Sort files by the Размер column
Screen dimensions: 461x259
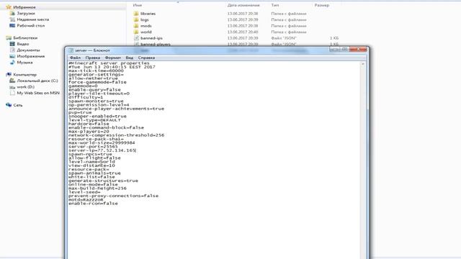click(322, 5)
